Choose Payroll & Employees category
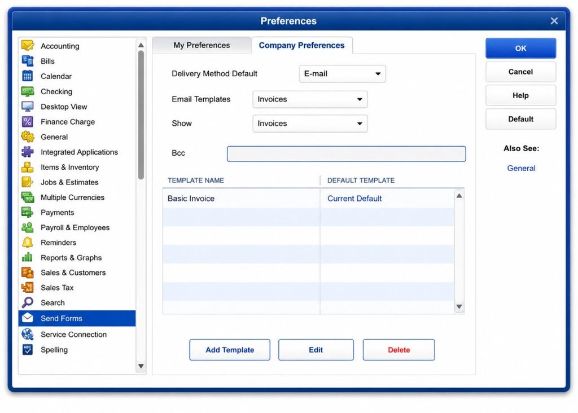The width and height of the screenshot is (578, 413). tap(77, 227)
